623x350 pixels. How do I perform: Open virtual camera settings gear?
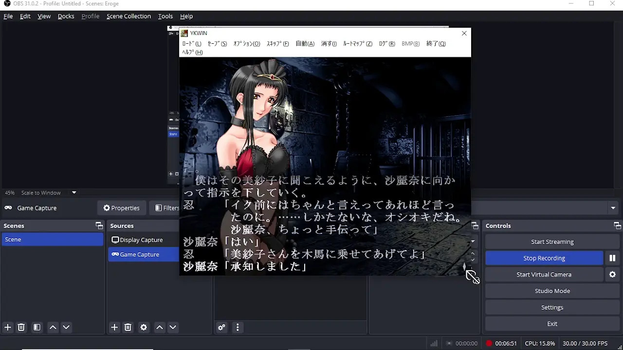(612, 275)
